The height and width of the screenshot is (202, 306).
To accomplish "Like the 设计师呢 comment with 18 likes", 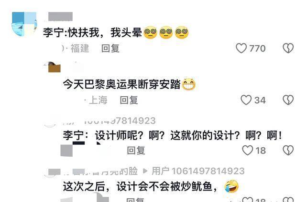I will coord(248,150).
